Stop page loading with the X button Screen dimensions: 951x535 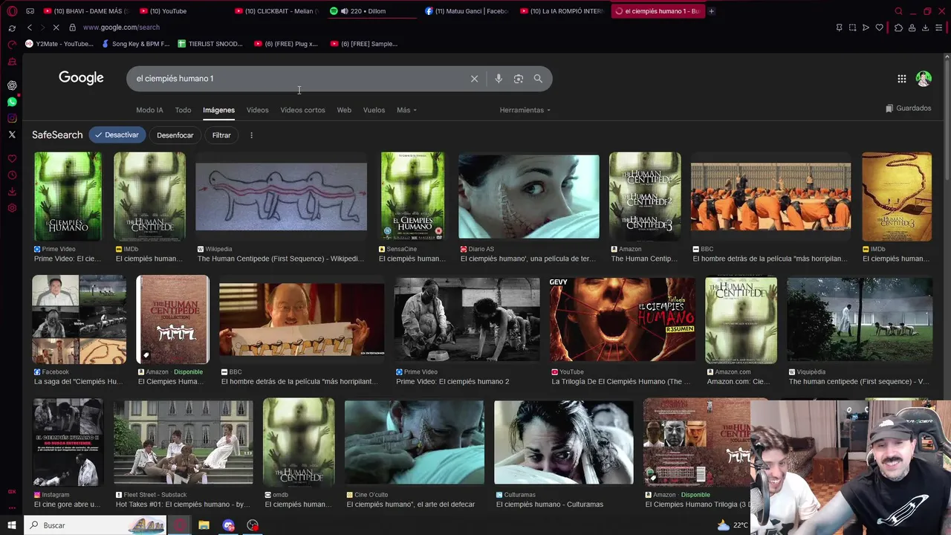click(58, 27)
